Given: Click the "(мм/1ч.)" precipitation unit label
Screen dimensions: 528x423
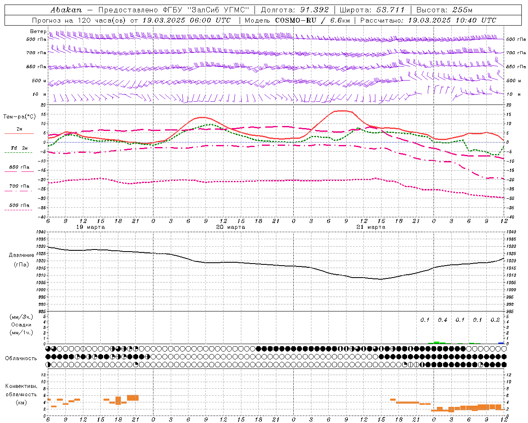Looking at the screenshot, I should tap(21, 333).
